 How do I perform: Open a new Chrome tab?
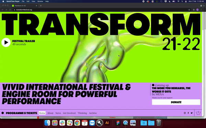click(x=41, y=5)
